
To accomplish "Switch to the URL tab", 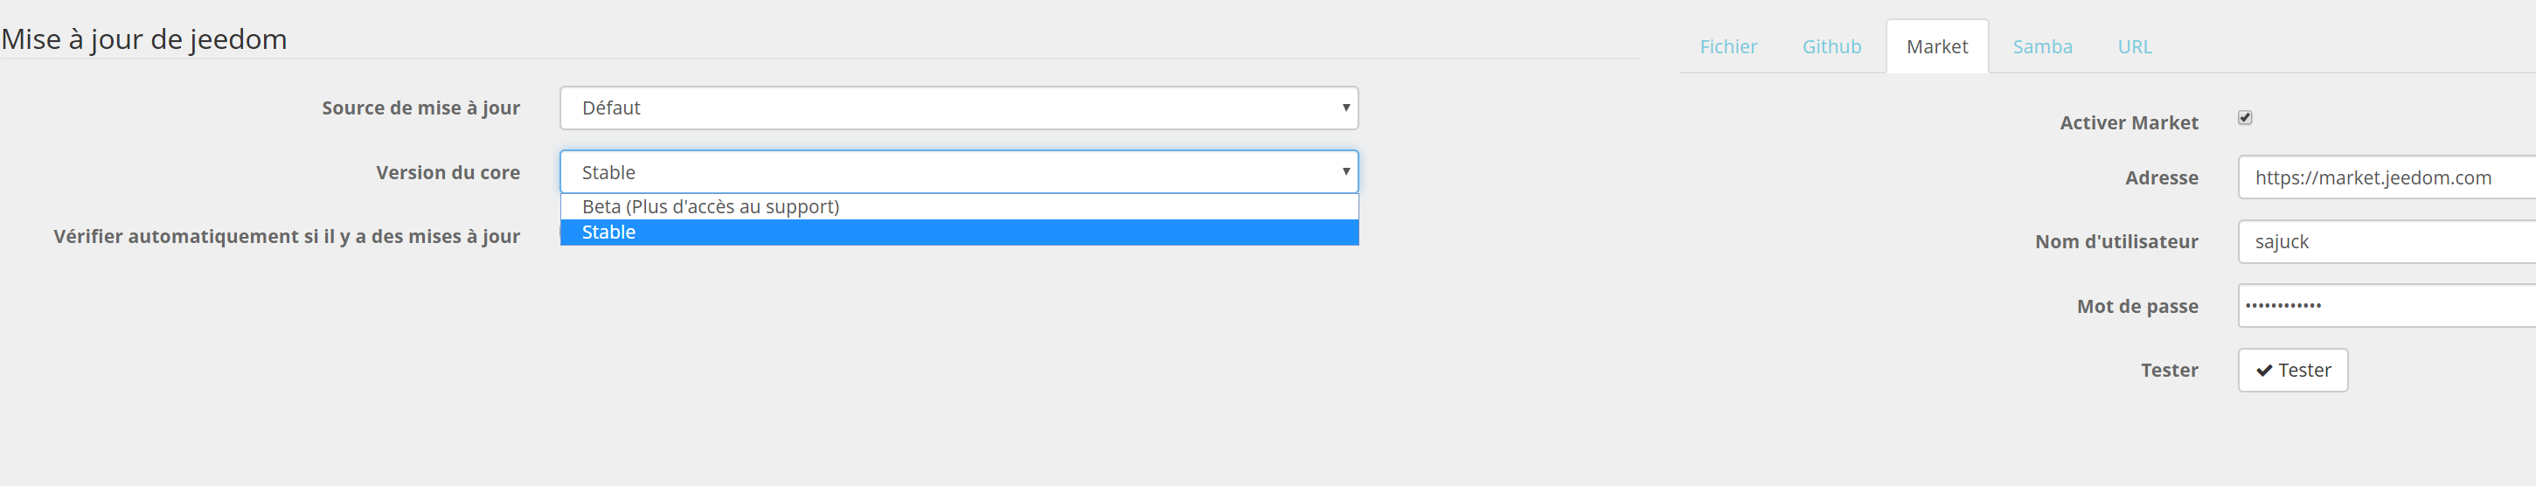I will [2135, 46].
